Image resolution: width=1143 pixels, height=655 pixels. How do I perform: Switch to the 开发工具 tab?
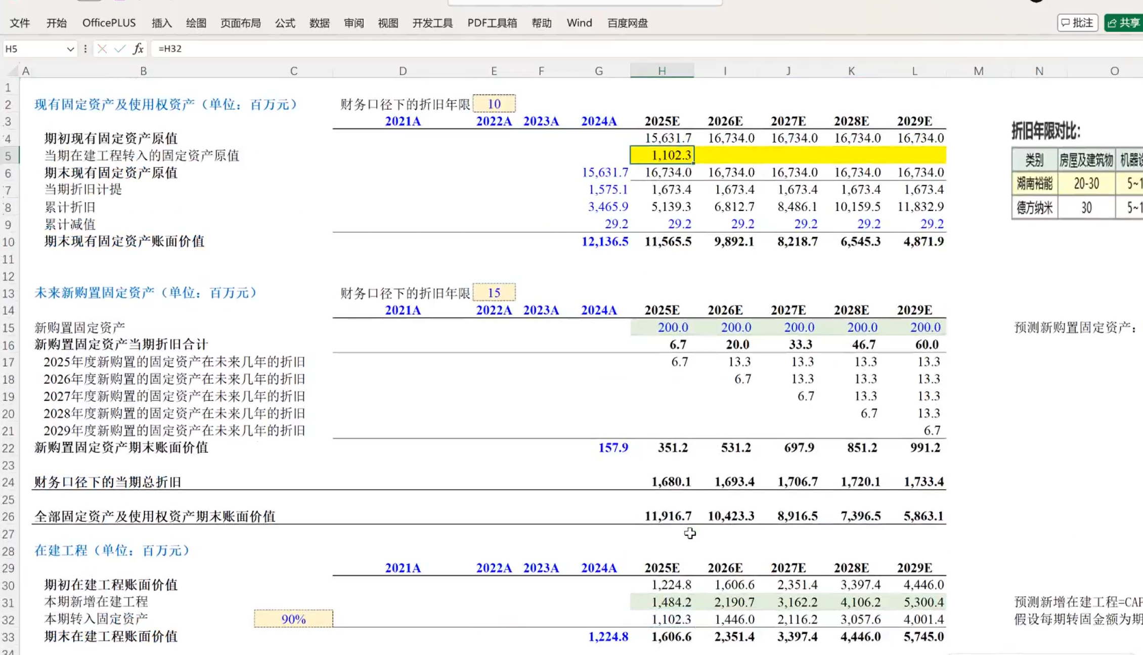coord(432,23)
